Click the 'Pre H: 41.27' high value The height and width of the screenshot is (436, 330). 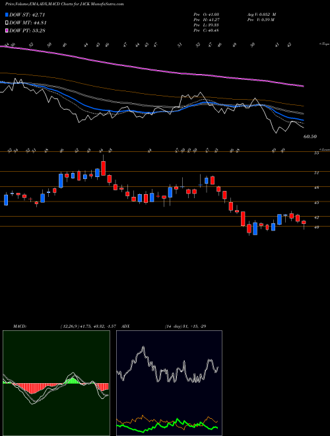(207, 20)
